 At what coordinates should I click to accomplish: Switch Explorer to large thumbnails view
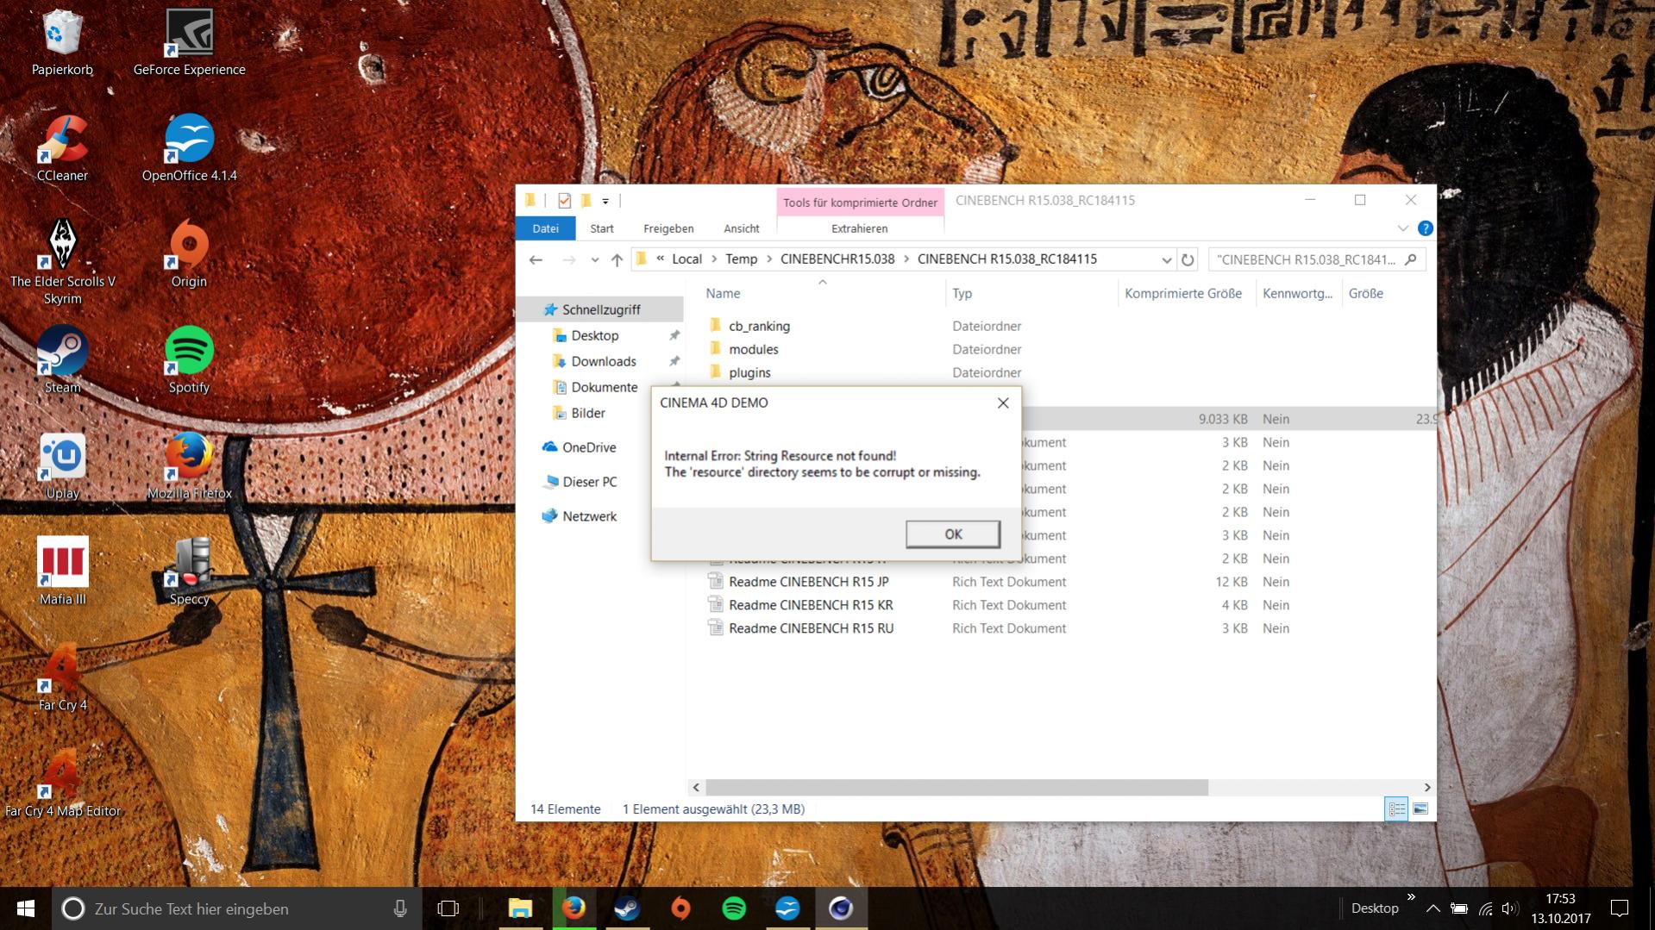(x=1420, y=809)
